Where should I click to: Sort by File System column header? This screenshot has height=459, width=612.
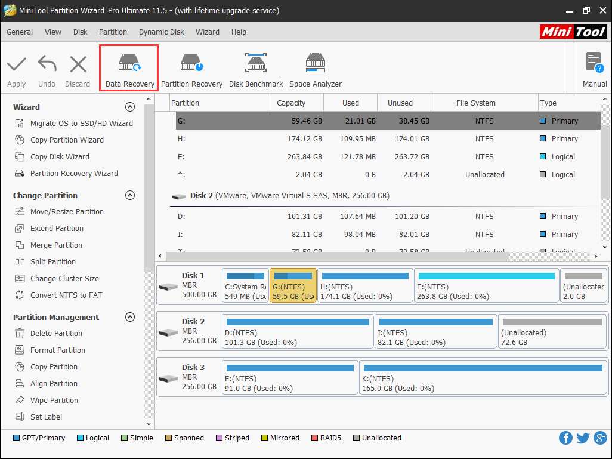[484, 103]
